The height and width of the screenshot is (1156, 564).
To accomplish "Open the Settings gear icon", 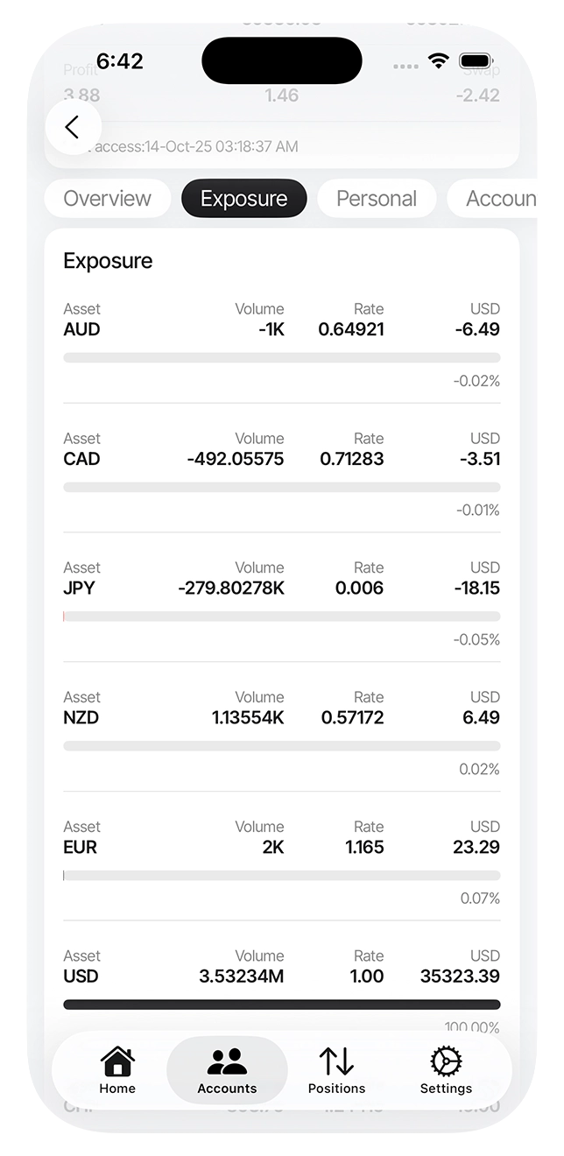I will click(446, 1061).
